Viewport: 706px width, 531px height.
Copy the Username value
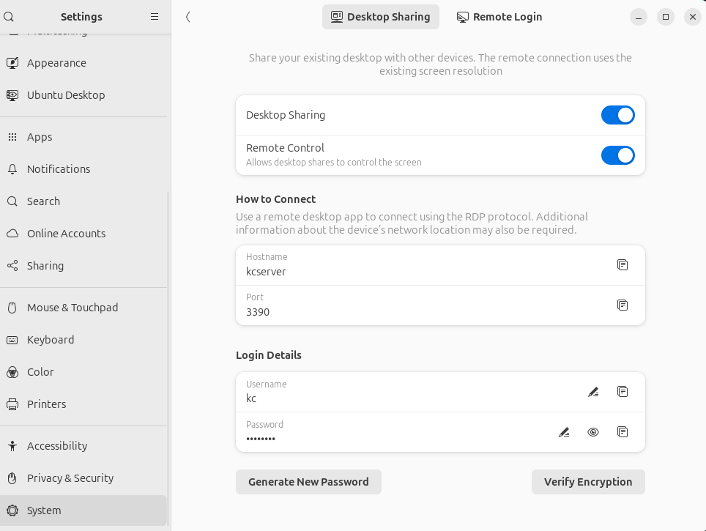click(x=623, y=392)
